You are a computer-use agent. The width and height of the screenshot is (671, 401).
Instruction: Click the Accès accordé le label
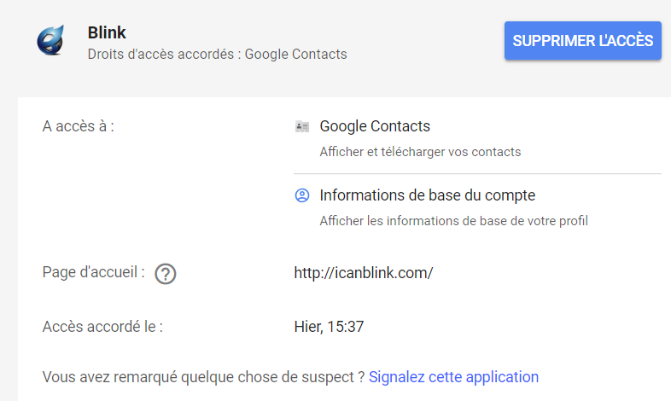pos(102,327)
